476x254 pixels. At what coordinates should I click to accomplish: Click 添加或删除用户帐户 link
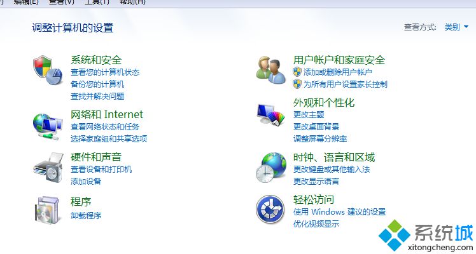point(337,72)
